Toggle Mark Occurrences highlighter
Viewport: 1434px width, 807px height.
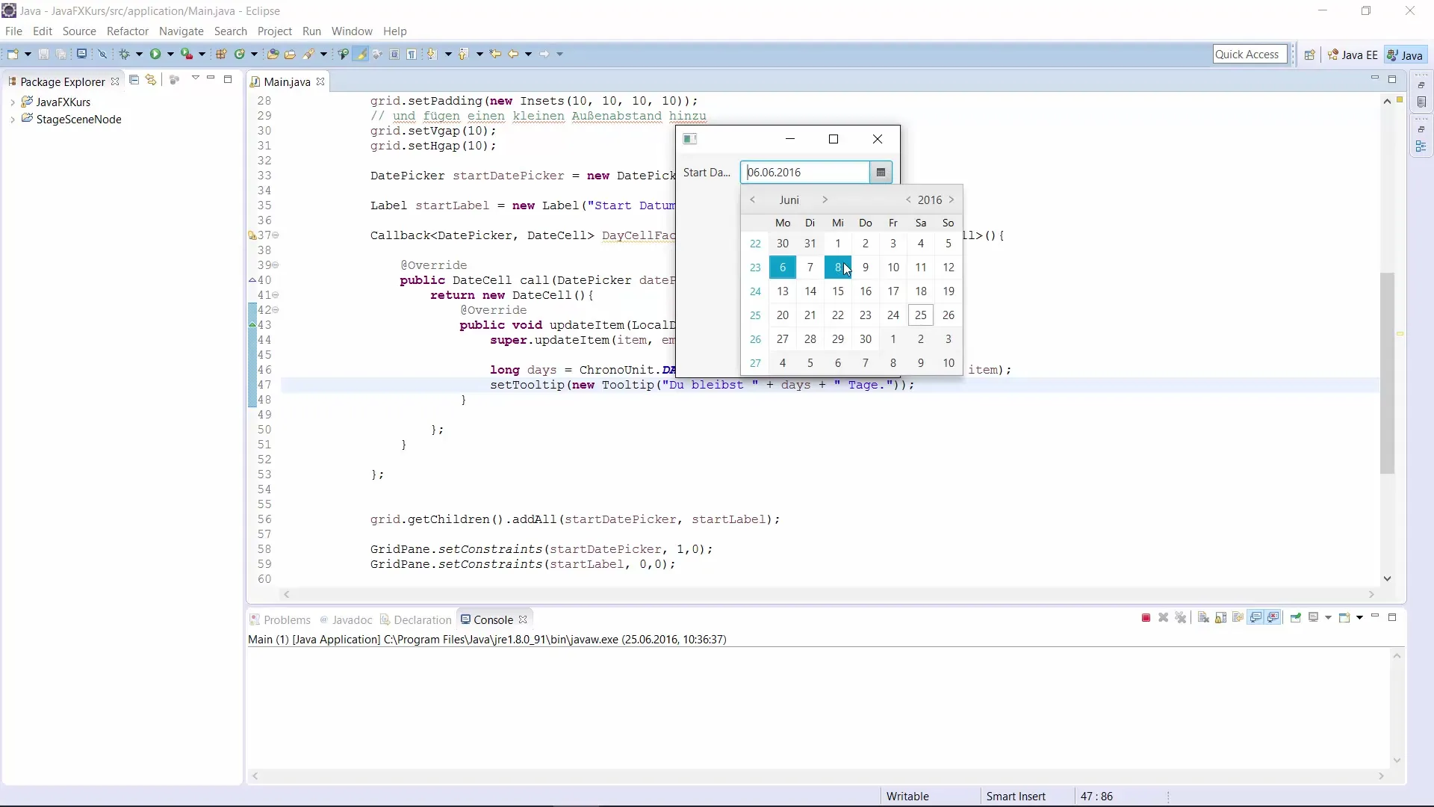point(361,54)
